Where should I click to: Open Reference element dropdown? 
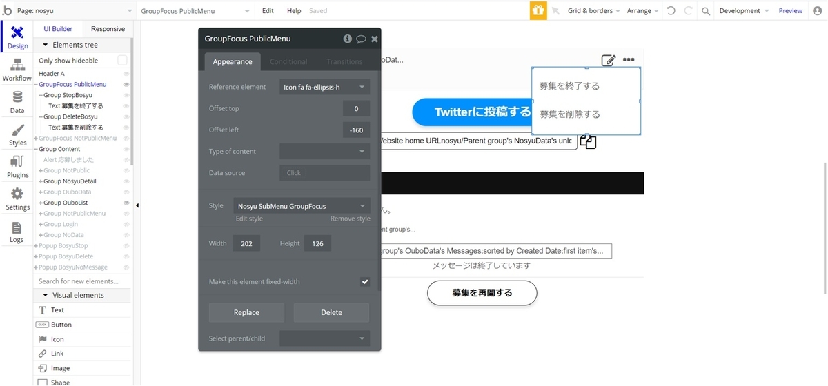coord(325,87)
